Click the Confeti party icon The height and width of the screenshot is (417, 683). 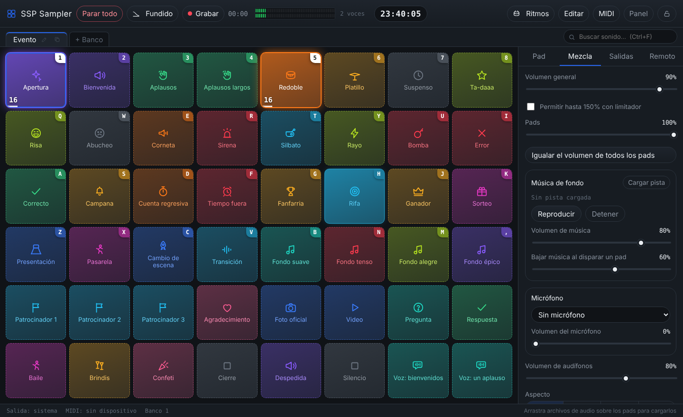point(163,366)
